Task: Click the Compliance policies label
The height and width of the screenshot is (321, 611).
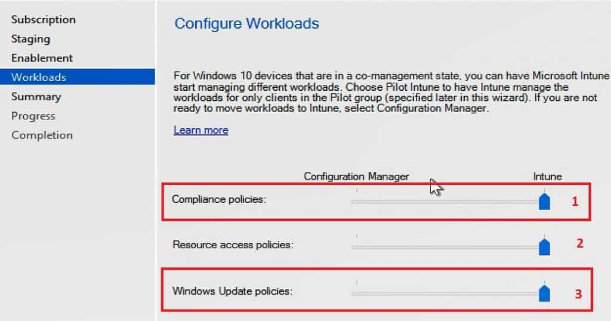Action: [x=218, y=199]
